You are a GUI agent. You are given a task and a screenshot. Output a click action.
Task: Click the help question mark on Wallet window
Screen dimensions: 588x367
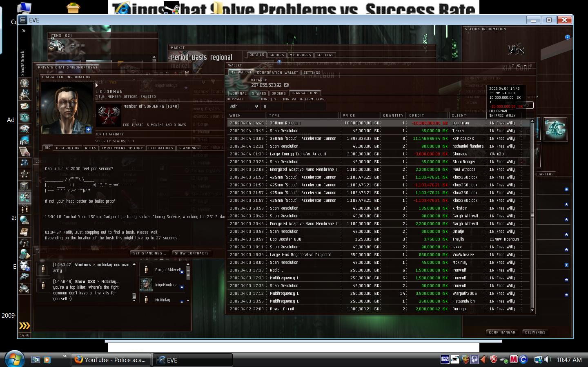point(513,65)
